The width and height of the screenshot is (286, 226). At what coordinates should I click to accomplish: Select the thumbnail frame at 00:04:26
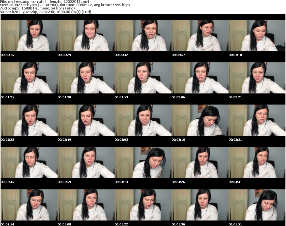tap(200, 162)
